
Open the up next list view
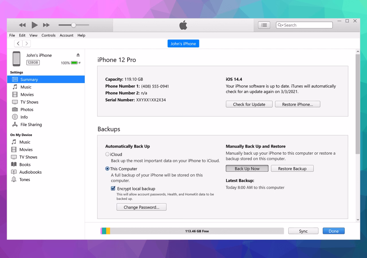(264, 25)
